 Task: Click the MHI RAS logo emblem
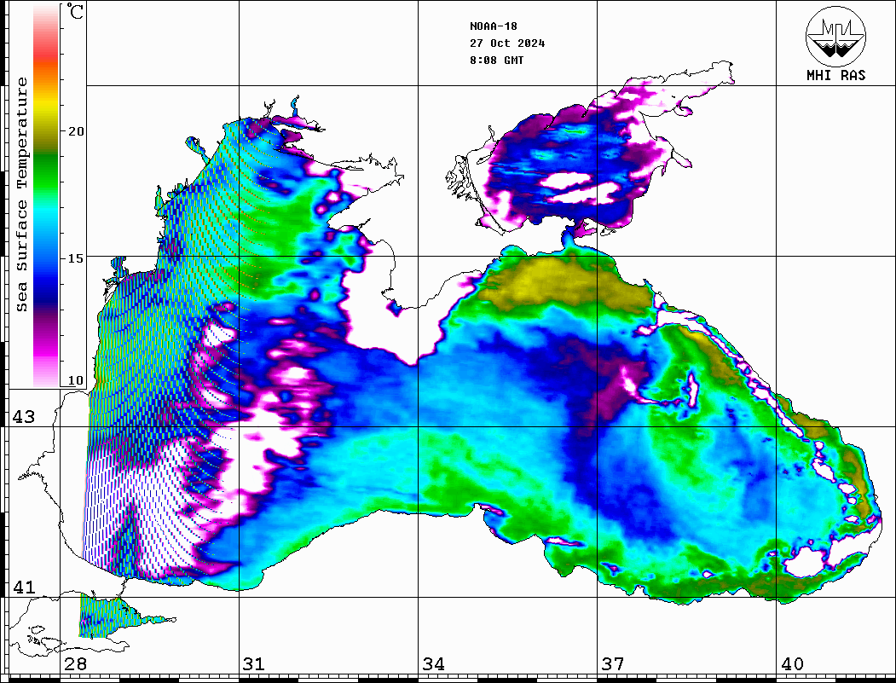coord(835,36)
